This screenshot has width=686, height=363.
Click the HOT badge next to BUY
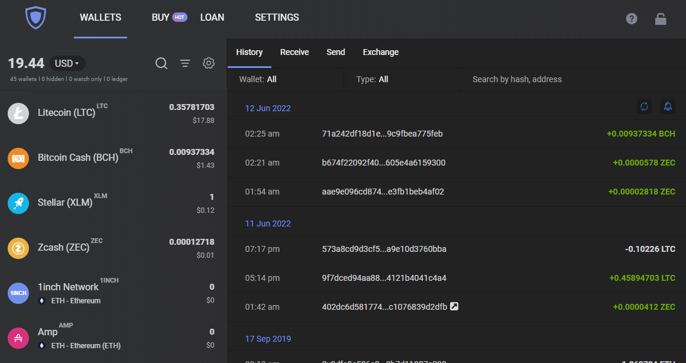click(179, 17)
